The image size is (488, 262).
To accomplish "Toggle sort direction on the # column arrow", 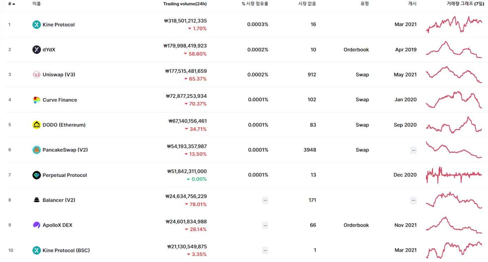I will point(13,4).
